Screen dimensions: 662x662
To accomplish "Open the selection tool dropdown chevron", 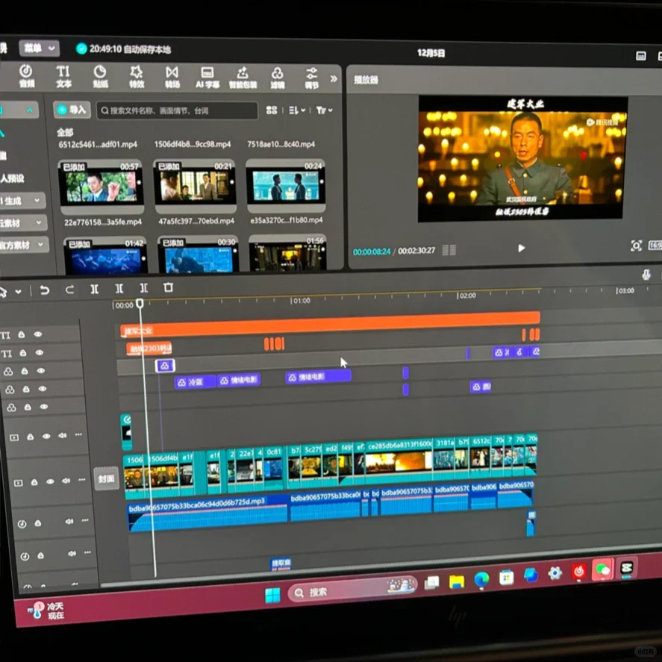I will [x=18, y=291].
